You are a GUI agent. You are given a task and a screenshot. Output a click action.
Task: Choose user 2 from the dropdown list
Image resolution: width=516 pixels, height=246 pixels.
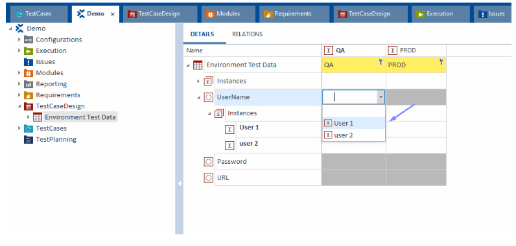pos(354,135)
